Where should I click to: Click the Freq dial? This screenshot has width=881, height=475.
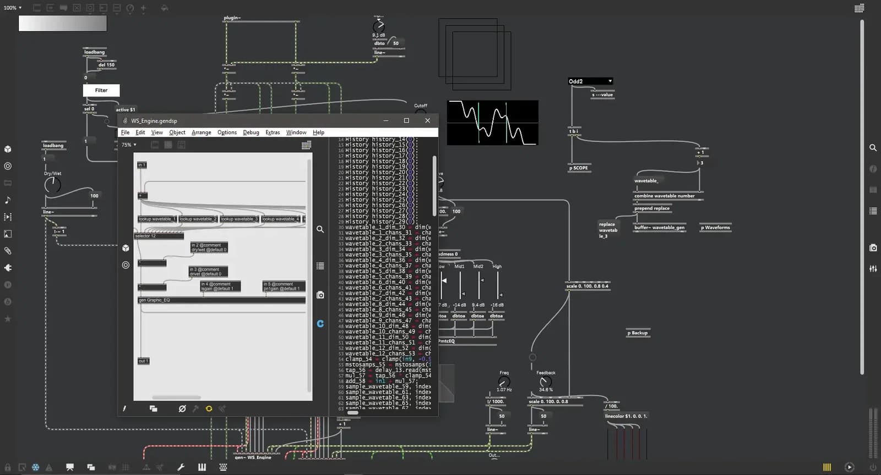click(x=504, y=382)
